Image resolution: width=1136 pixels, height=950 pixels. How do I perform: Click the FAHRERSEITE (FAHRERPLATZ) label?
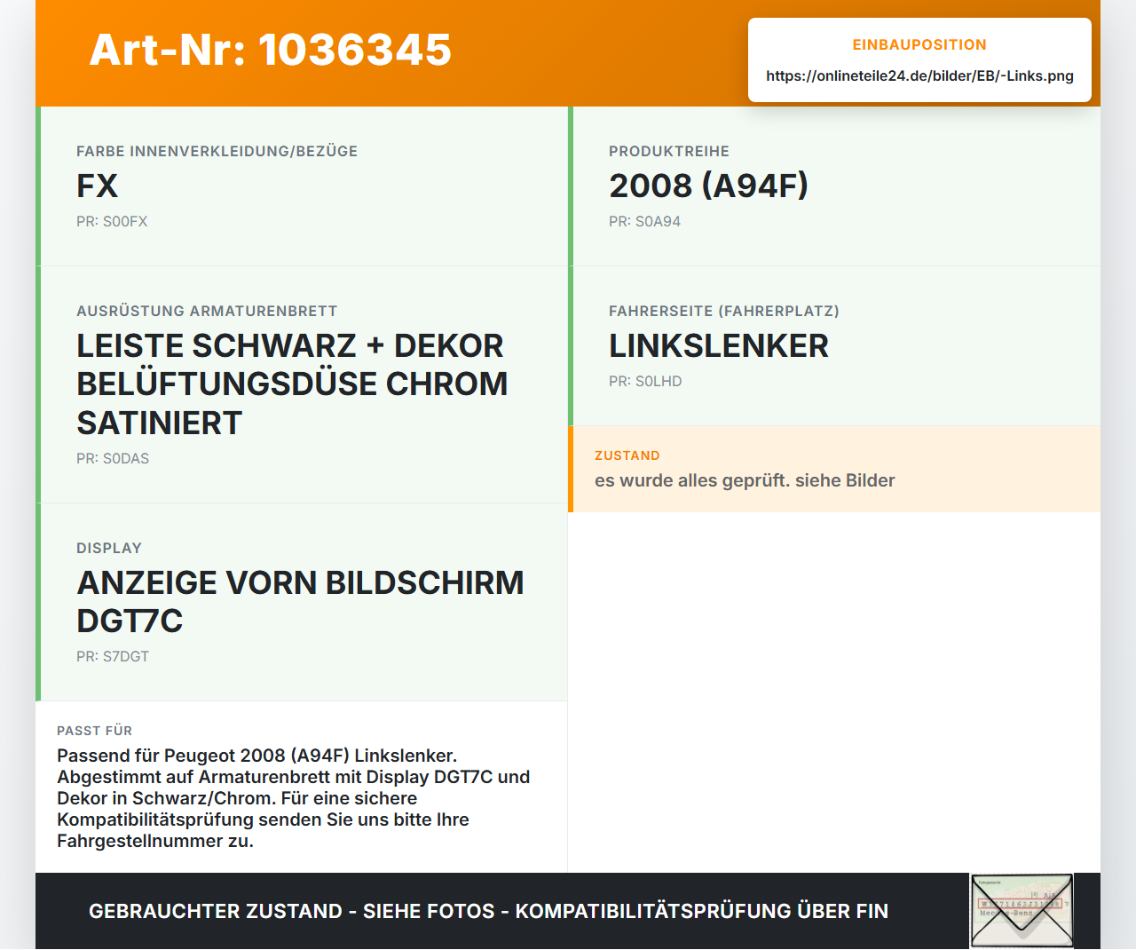pyautogui.click(x=724, y=311)
